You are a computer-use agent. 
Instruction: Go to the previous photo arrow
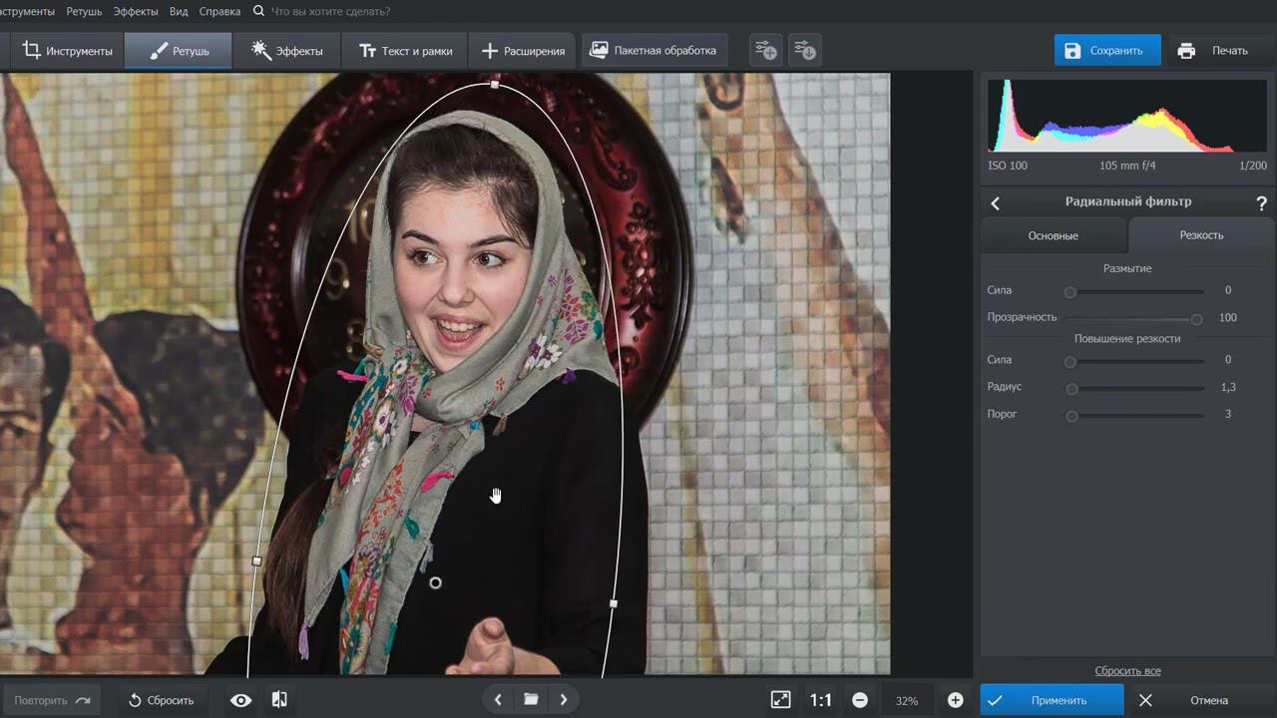[498, 700]
